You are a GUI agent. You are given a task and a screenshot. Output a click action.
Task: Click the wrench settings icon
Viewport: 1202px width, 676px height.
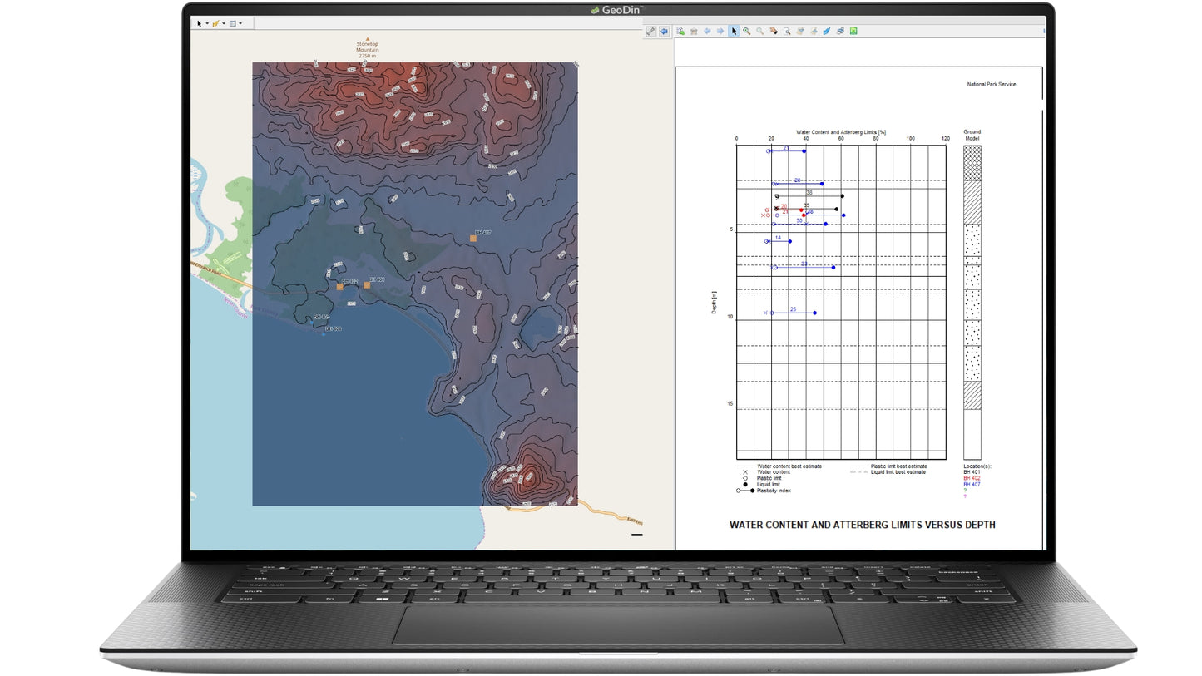click(650, 32)
